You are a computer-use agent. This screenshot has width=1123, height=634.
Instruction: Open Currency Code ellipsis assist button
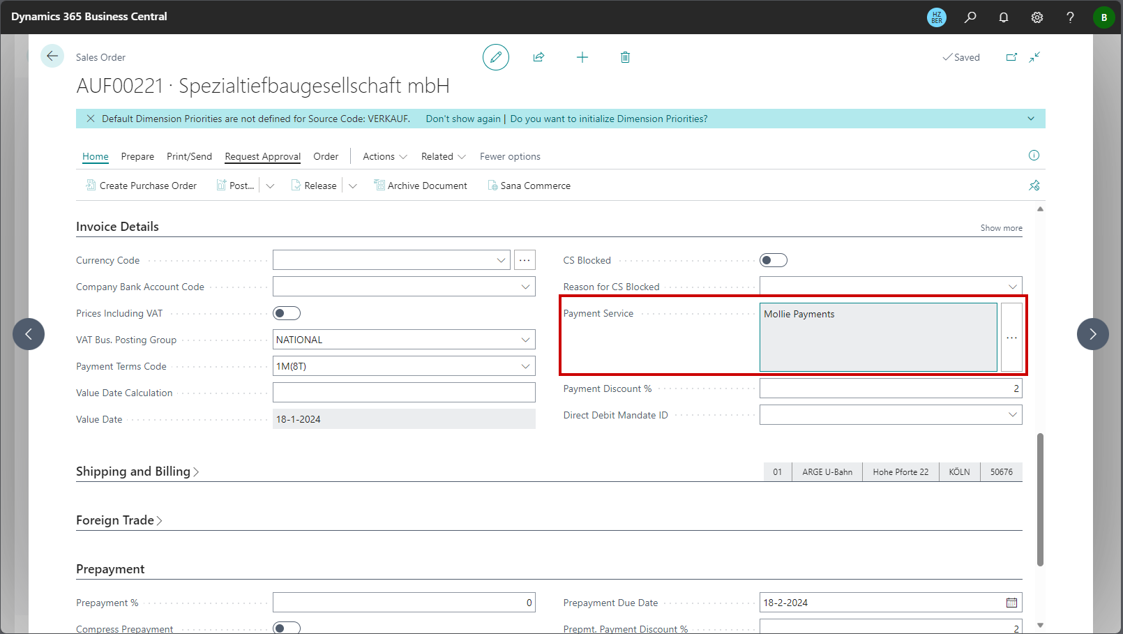(x=525, y=260)
